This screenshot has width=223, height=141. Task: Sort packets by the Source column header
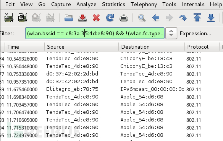(x=81, y=47)
